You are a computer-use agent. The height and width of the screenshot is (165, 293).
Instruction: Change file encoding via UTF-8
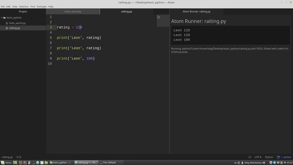click(258, 157)
